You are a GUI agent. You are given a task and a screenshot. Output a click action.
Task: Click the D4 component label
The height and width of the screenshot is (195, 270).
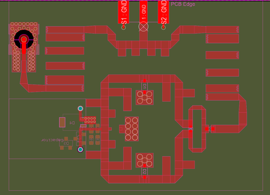click(x=72, y=123)
